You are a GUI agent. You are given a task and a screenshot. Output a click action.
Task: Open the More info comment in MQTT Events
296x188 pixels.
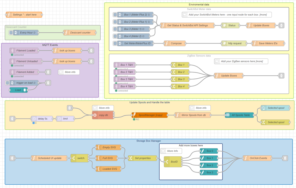click(x=69, y=72)
